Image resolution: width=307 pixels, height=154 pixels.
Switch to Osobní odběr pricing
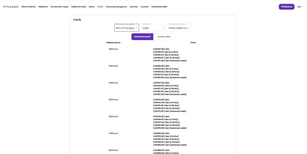(164, 37)
